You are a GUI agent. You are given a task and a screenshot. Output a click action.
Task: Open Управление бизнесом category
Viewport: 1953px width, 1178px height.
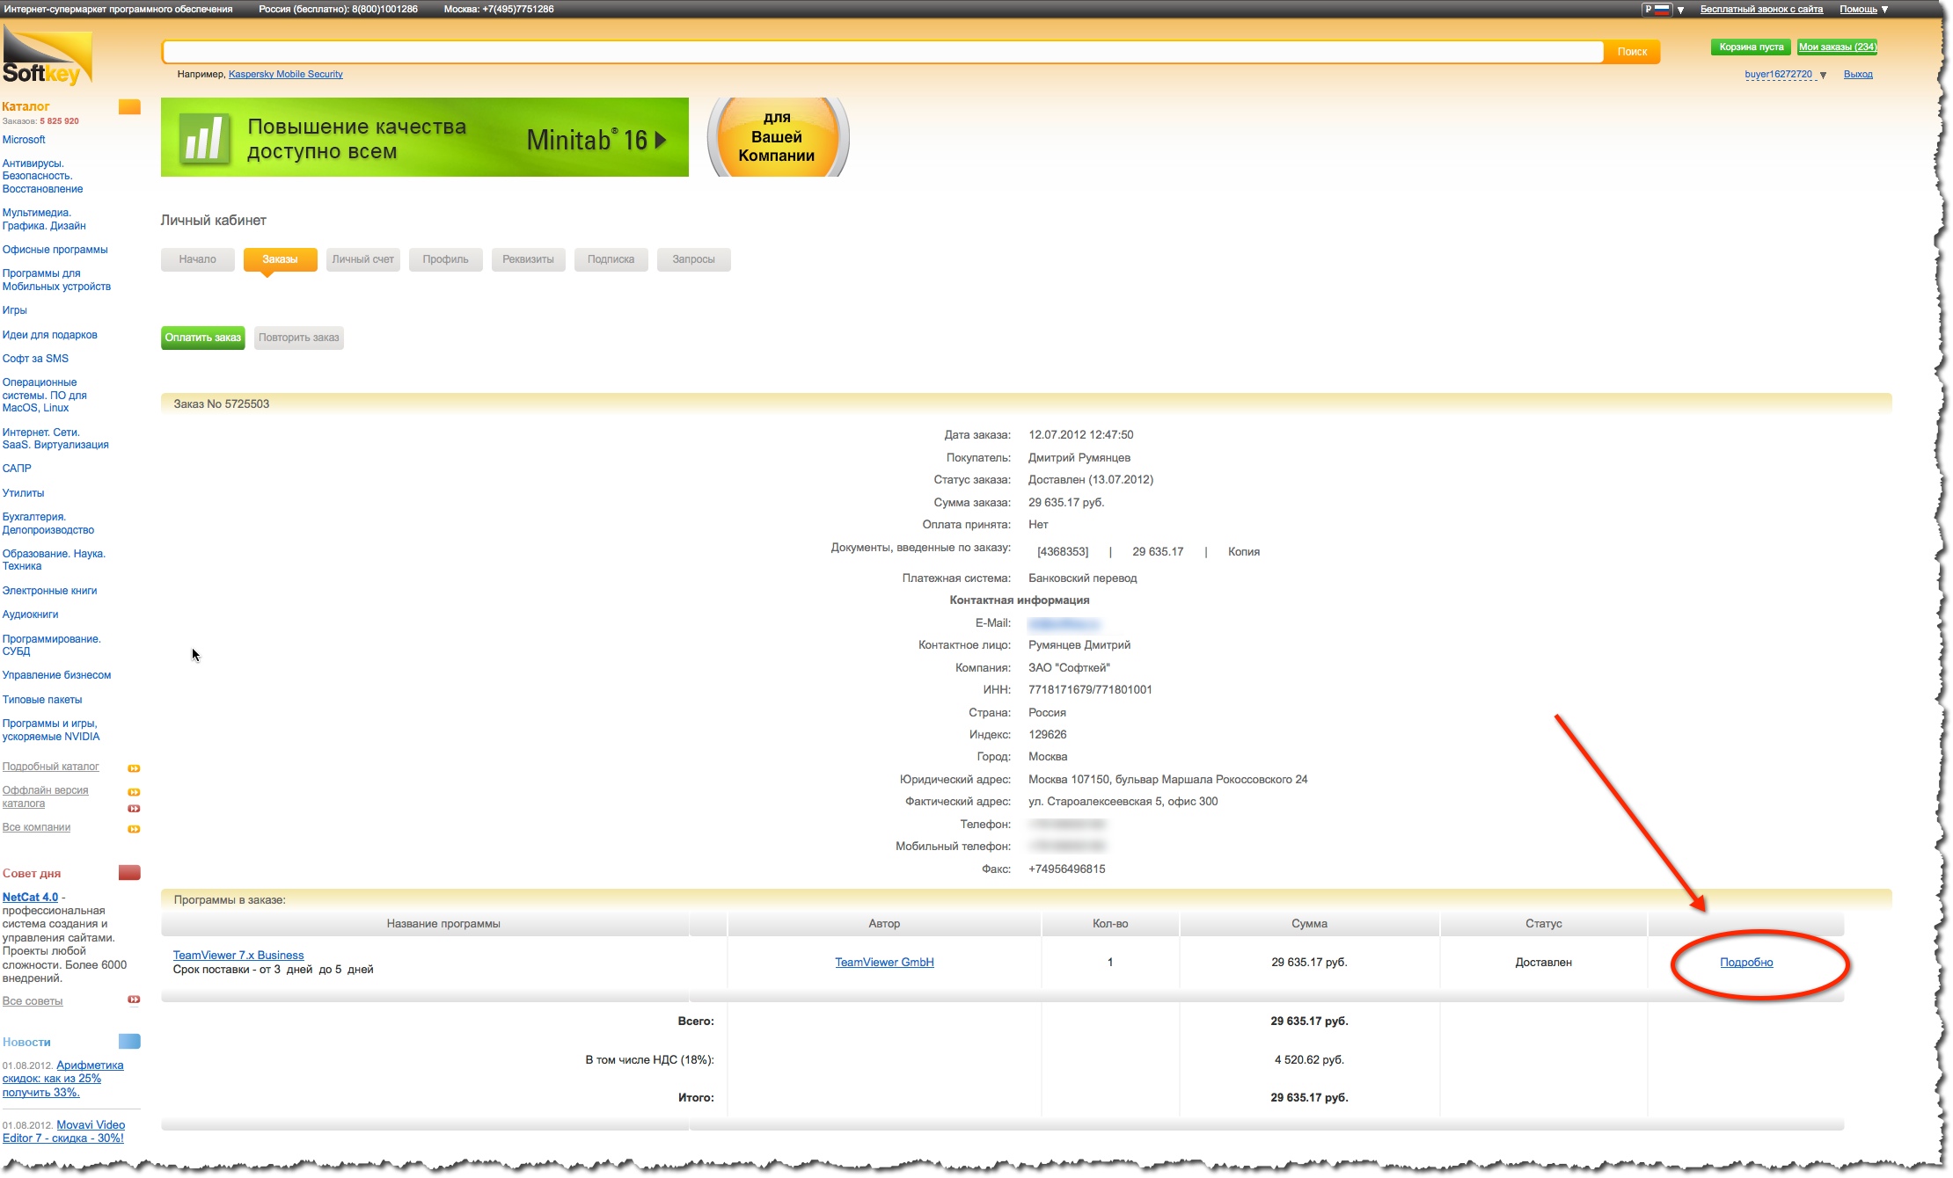(x=56, y=675)
